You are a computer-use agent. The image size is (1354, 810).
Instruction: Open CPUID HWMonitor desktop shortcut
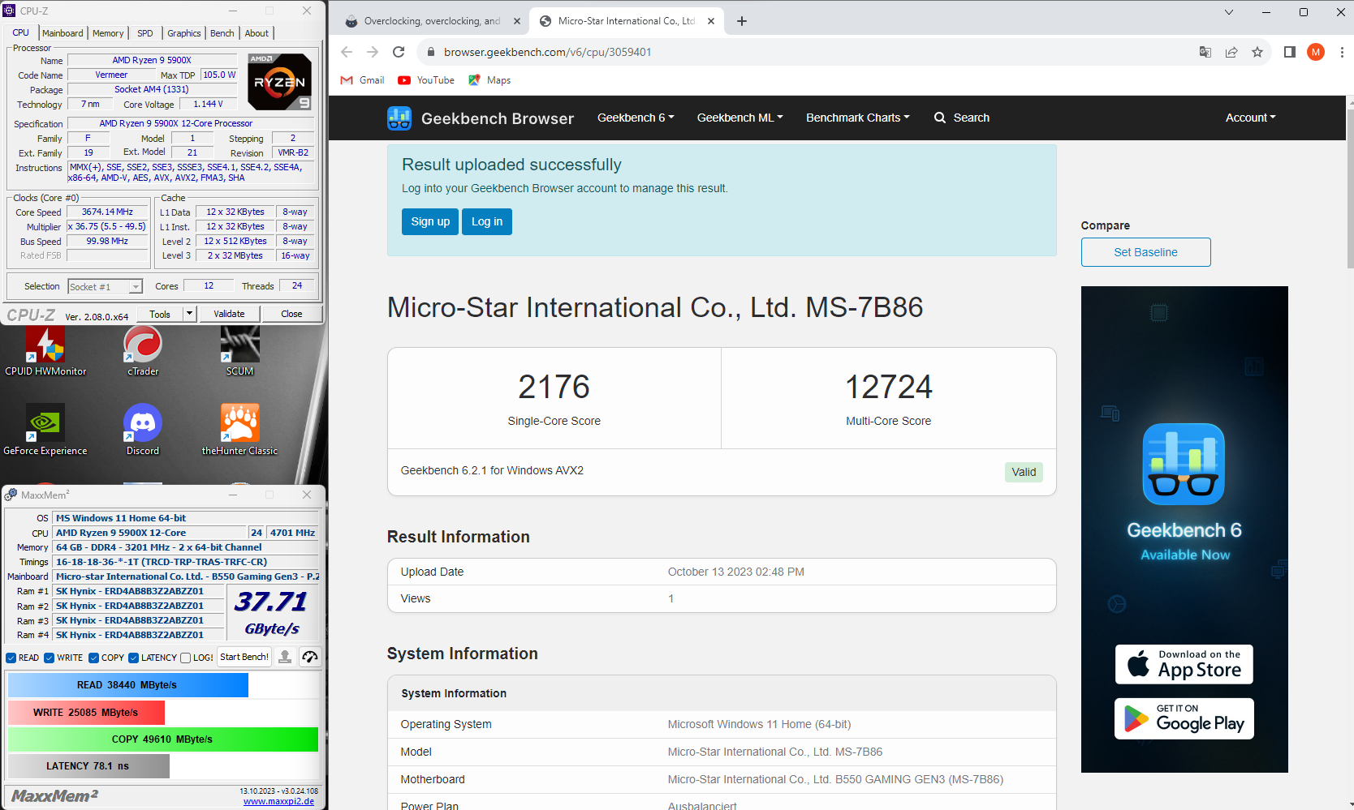(x=45, y=350)
